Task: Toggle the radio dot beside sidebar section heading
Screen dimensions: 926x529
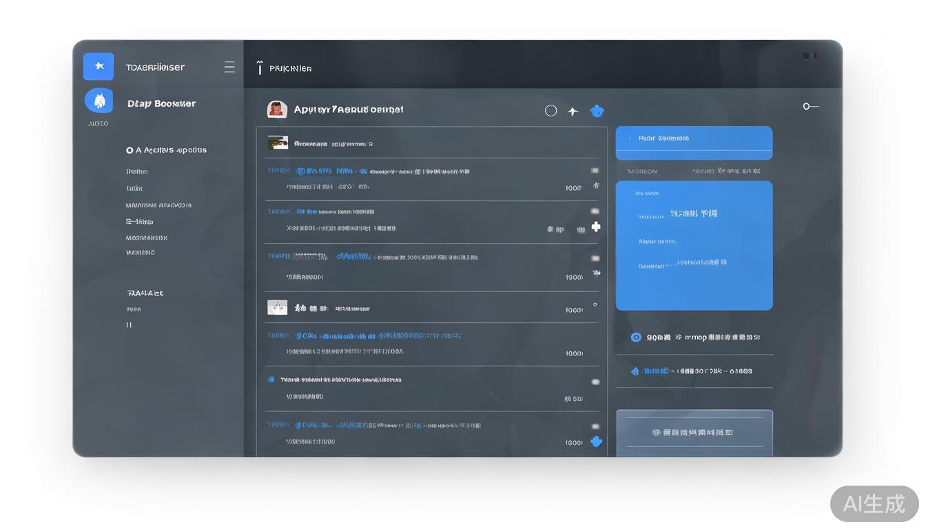Action: point(130,150)
